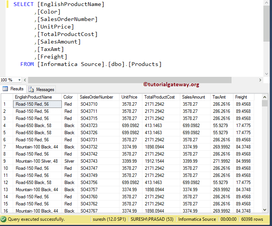This screenshot has height=226, width=272.
Task: Select row 12 via its row header
Action: click(7, 183)
